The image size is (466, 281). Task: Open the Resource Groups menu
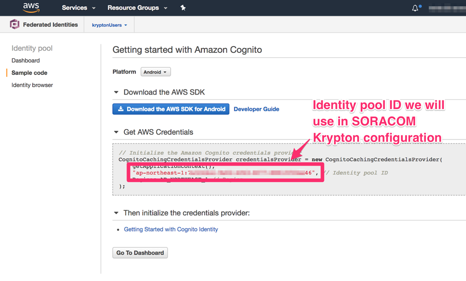pos(137,8)
